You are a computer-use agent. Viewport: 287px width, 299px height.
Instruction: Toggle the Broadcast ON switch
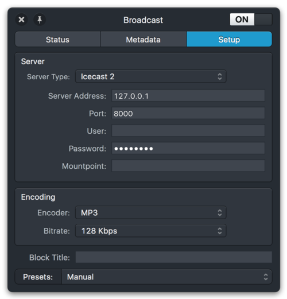(x=251, y=20)
